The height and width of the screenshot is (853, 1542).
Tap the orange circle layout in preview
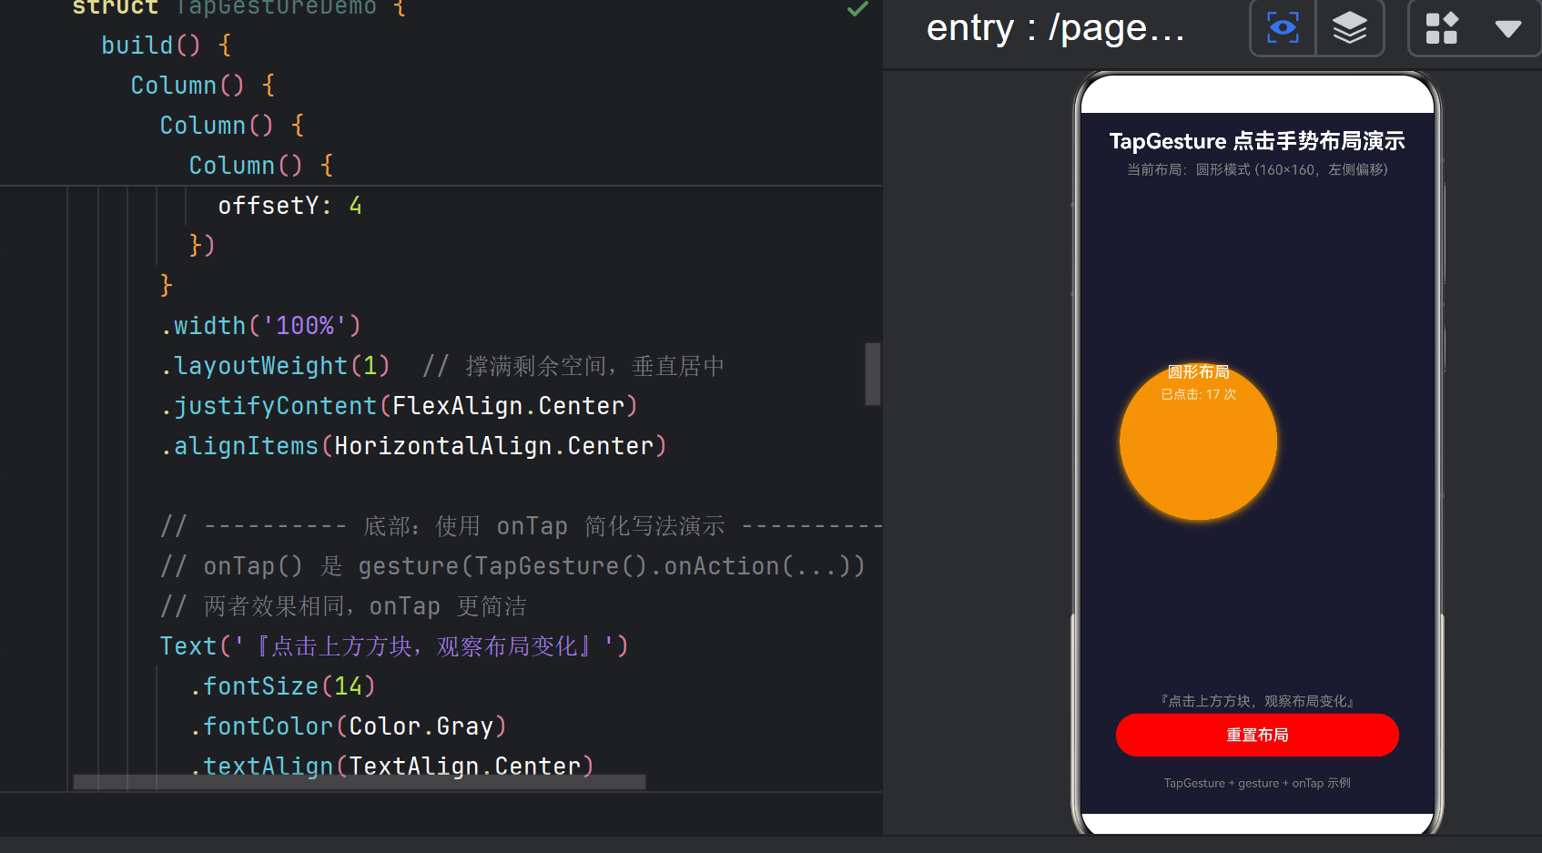[x=1198, y=442]
